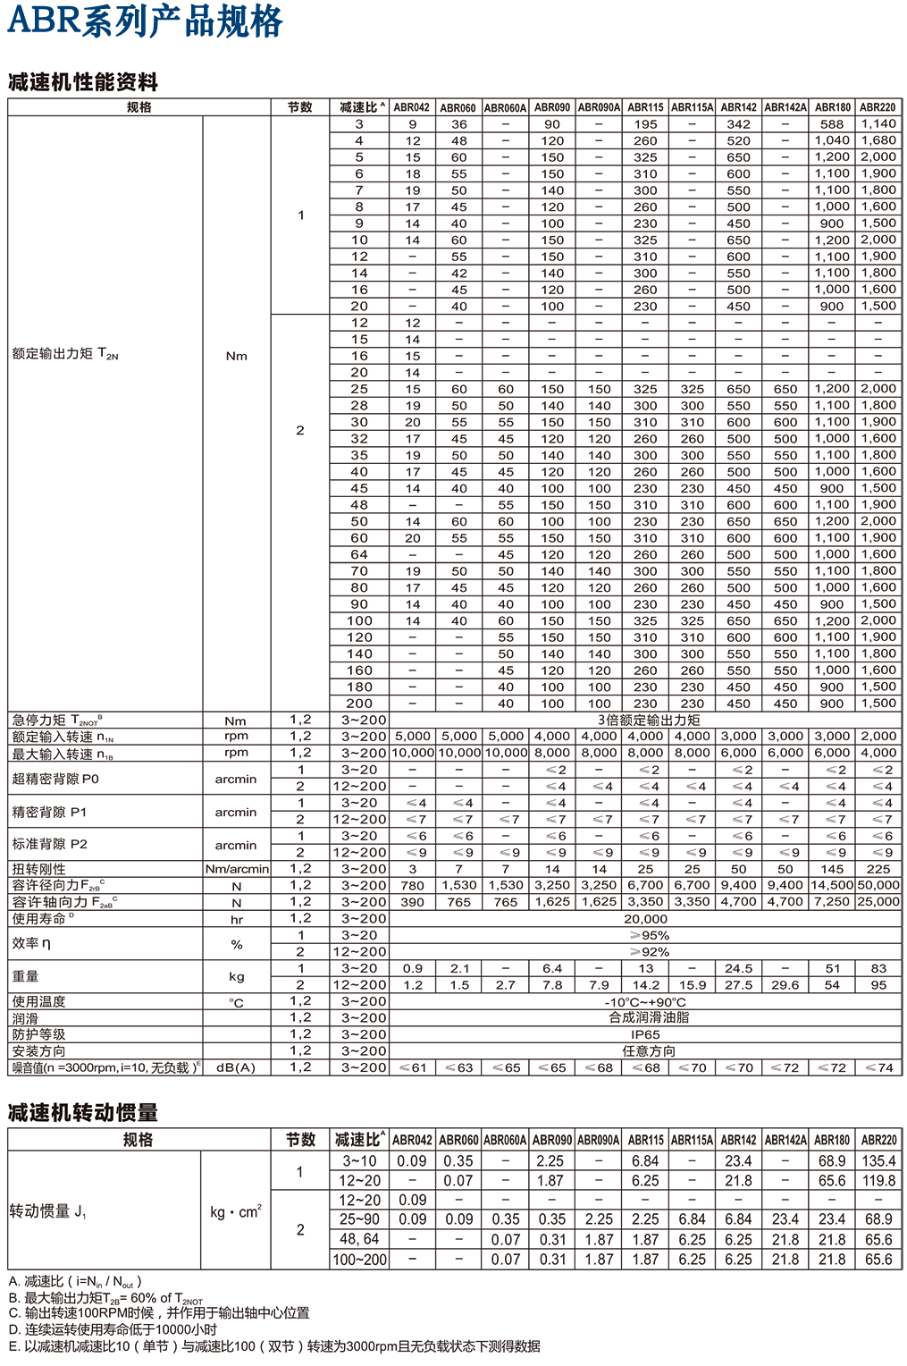Select the 减速比 column header
Screen dimensions: 907x1366
361,107
